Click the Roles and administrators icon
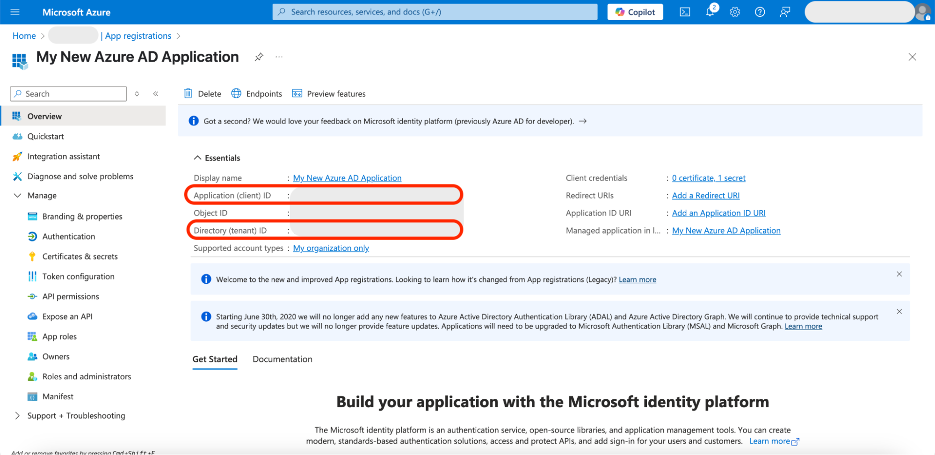The width and height of the screenshot is (935, 455). click(32, 376)
